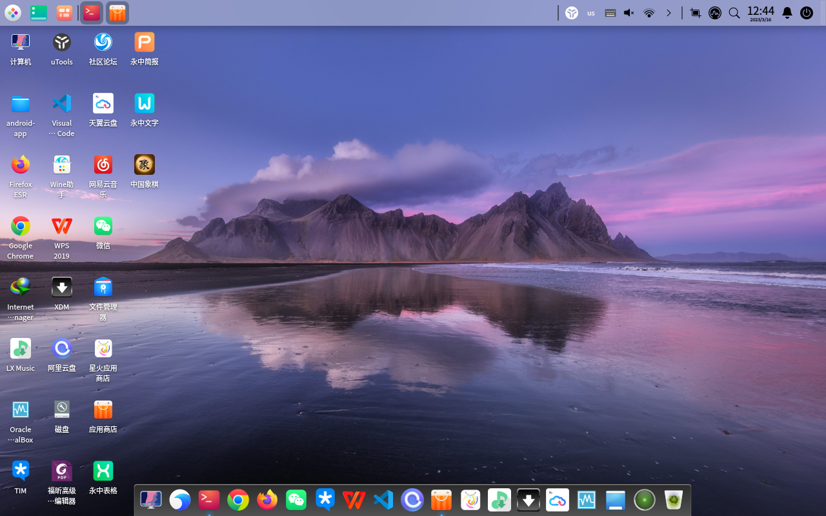This screenshot has width=826, height=516.
Task: Open uTools from the desktop
Action: click(x=62, y=43)
